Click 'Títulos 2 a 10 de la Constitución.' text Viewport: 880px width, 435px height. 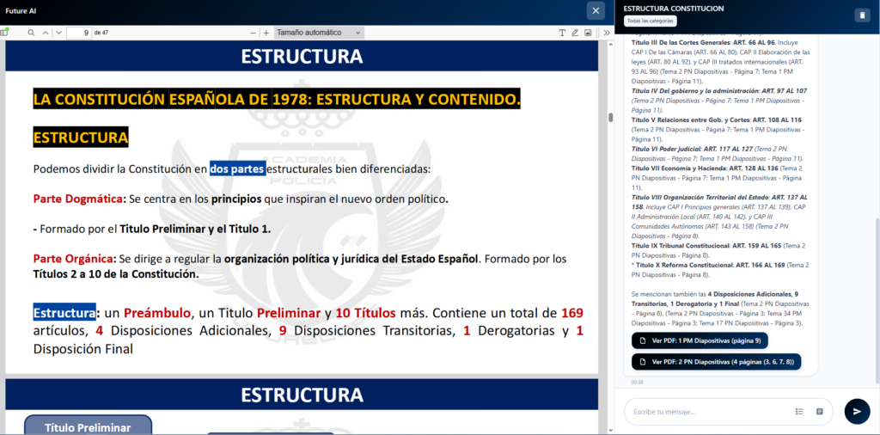[x=116, y=274]
